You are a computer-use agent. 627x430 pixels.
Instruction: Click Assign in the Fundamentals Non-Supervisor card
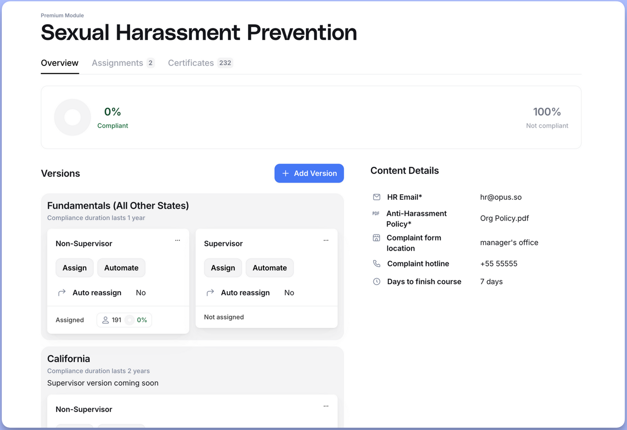74,268
